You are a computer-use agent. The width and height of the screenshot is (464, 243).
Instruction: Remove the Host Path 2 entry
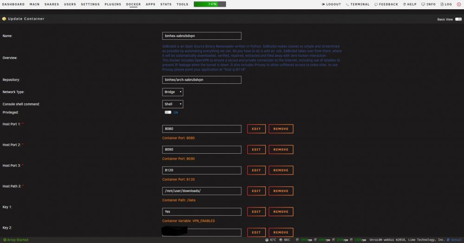281,191
